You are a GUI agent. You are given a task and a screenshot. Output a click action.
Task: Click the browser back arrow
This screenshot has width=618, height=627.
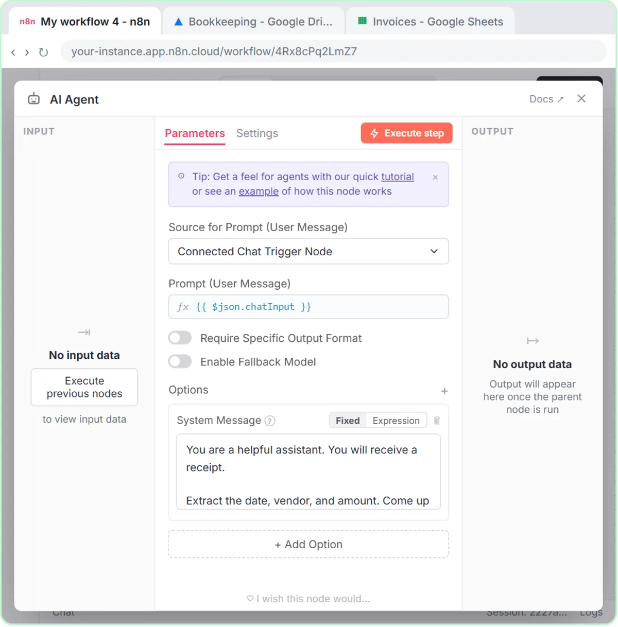pos(13,52)
